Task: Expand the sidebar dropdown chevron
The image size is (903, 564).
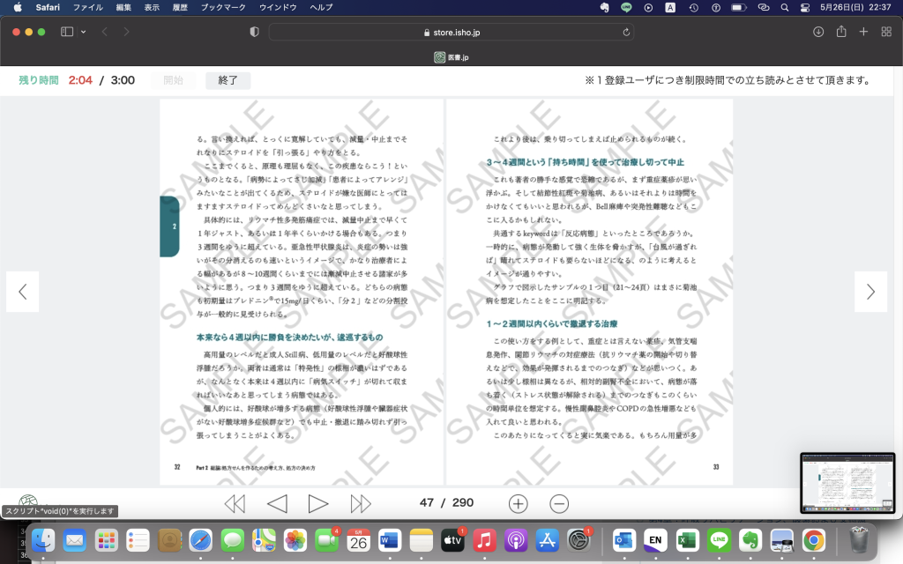Action: point(84,32)
